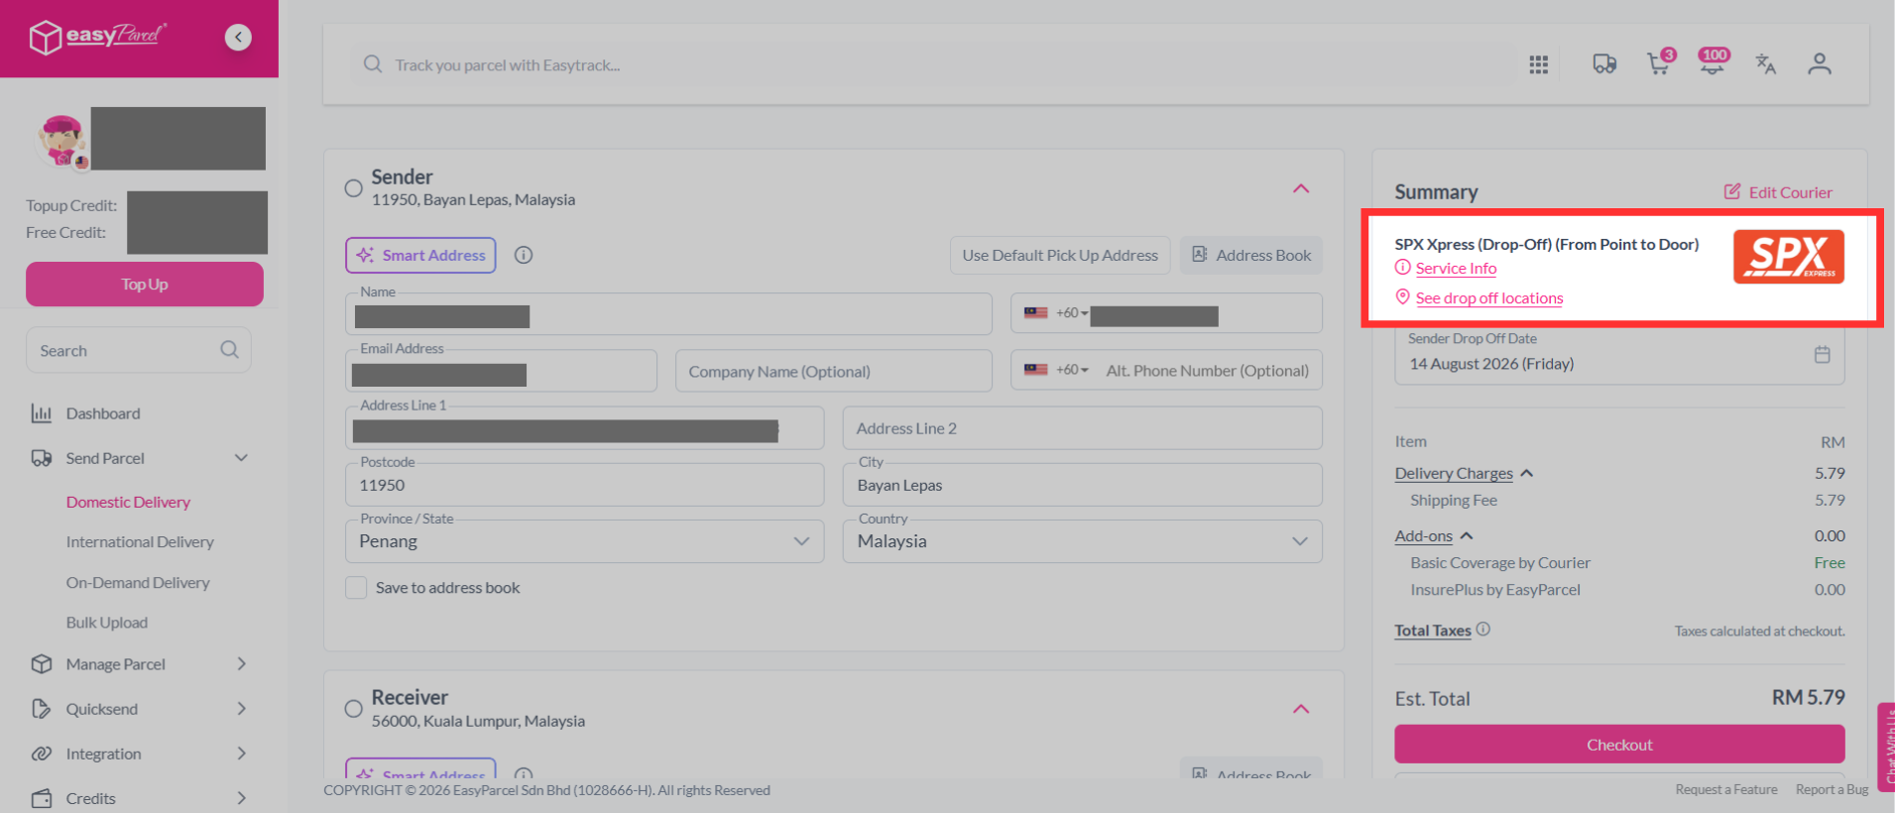Open Bulk Upload page
Image resolution: width=1895 pixels, height=813 pixels.
tap(107, 623)
